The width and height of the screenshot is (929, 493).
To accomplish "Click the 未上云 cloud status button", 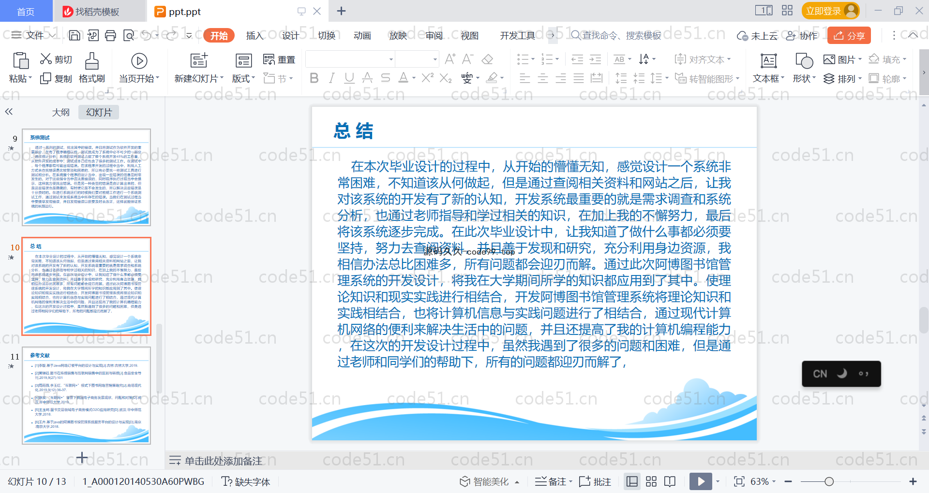I will (x=757, y=35).
